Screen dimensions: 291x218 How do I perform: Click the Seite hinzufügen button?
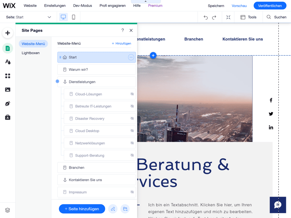[x=82, y=209]
